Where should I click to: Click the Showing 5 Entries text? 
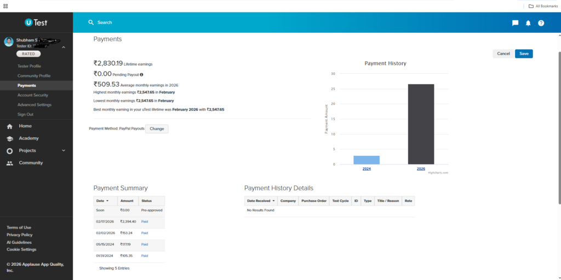click(115, 268)
